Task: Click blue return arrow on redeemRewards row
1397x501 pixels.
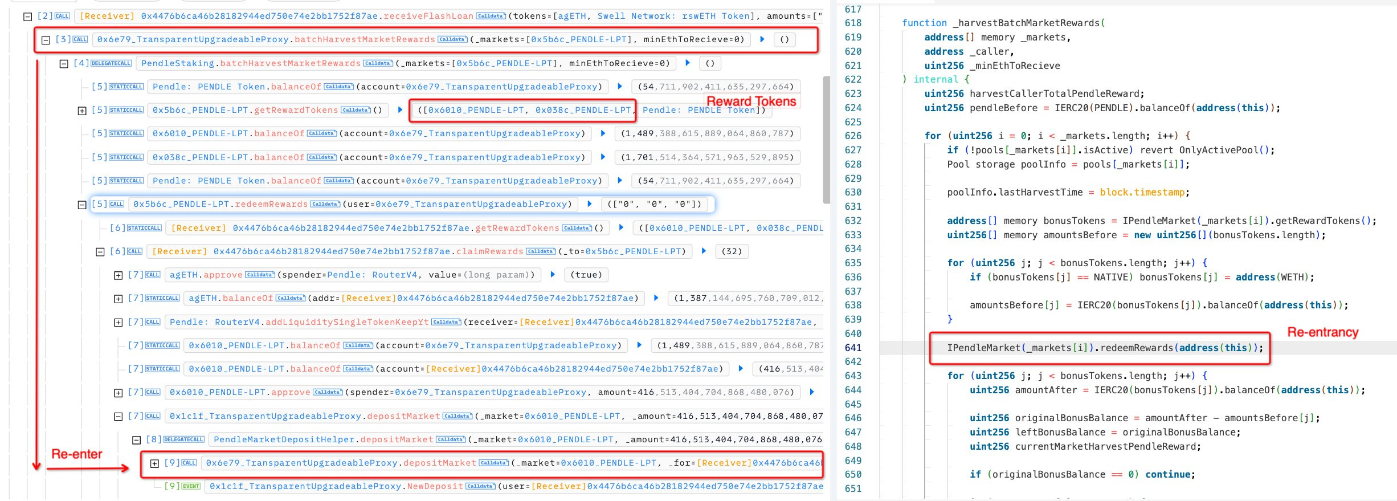Action: pyautogui.click(x=590, y=204)
